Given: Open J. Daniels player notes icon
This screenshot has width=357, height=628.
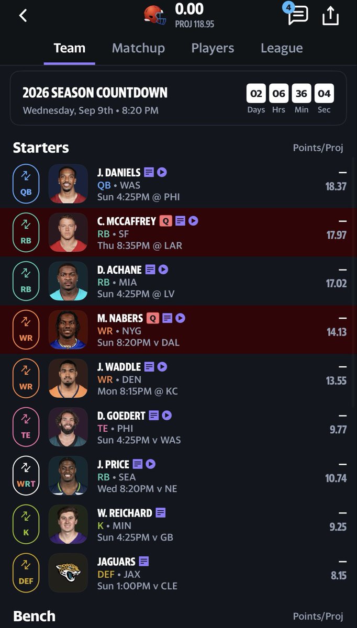Looking at the screenshot, I should point(149,172).
